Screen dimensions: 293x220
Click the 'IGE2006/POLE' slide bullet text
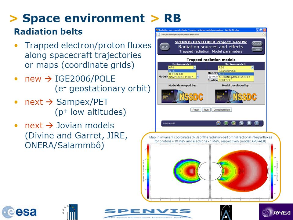click(x=85, y=79)
